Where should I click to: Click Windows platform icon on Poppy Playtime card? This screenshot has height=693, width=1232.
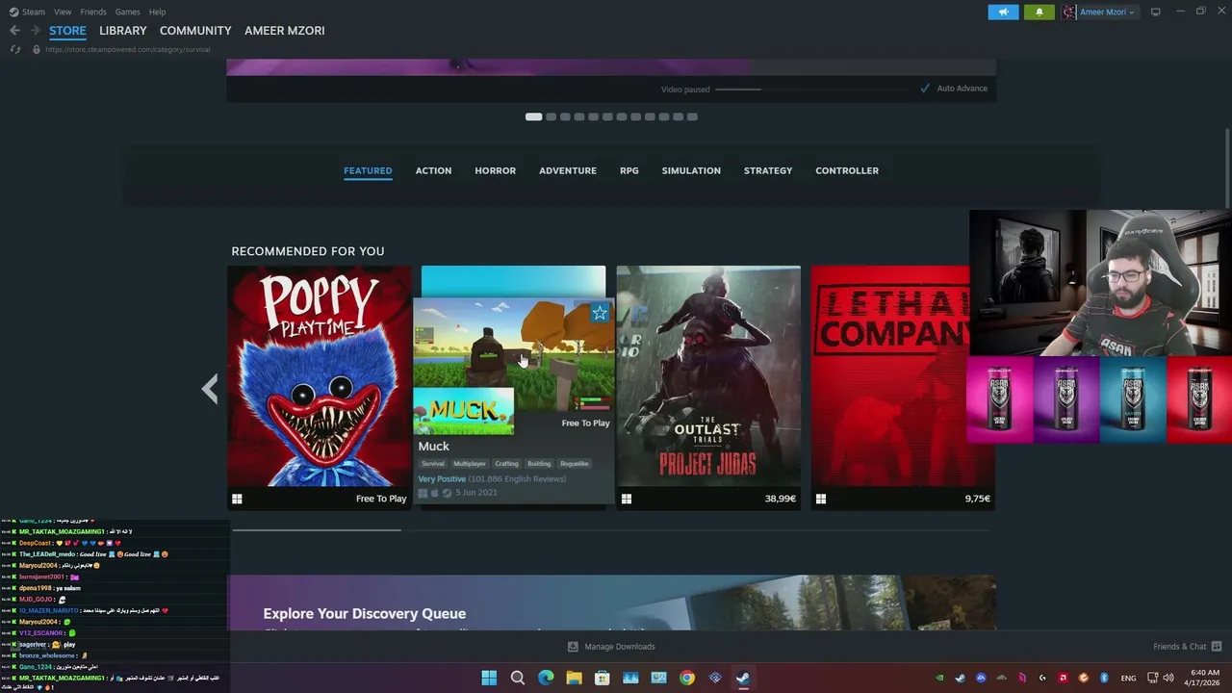(x=237, y=499)
